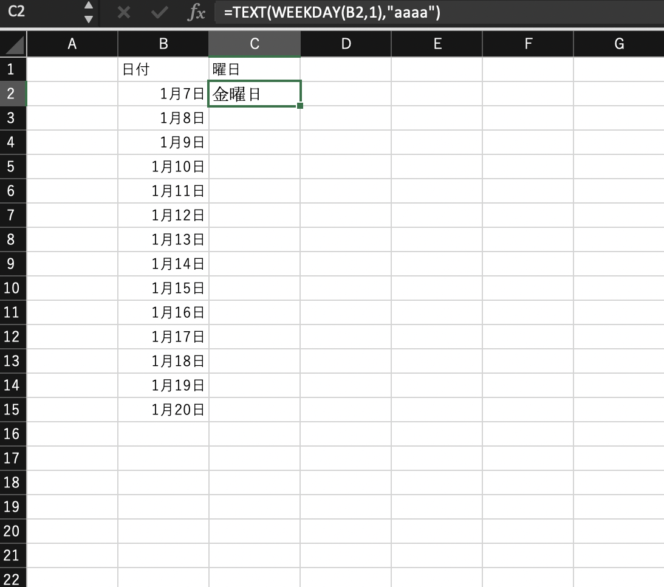Select row 15 header
Screen dimensions: 664x587
[x=13, y=410]
